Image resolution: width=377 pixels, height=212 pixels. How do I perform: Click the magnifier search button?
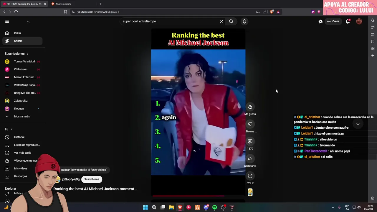(231, 21)
